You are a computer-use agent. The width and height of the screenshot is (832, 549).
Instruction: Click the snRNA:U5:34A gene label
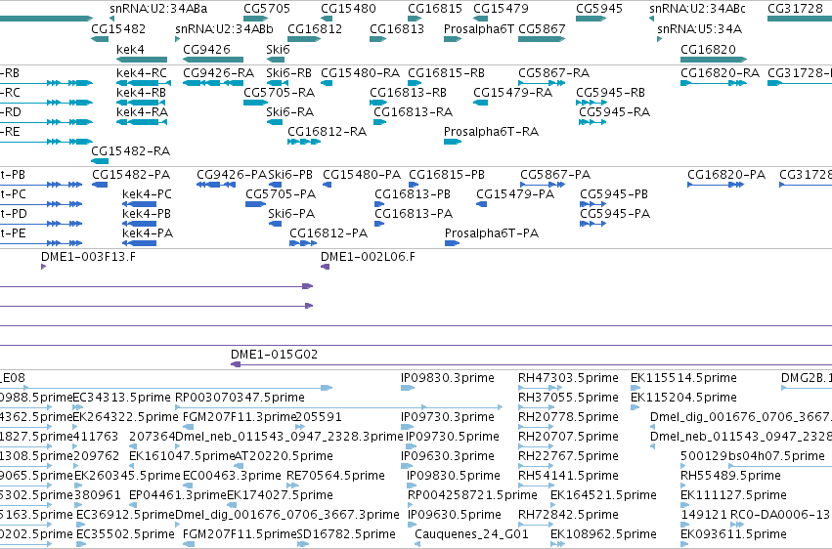click(699, 28)
